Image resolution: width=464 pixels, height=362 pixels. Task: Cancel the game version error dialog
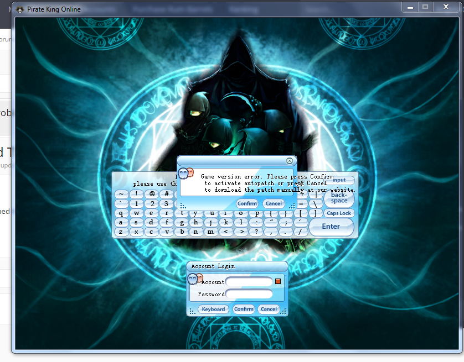click(274, 203)
